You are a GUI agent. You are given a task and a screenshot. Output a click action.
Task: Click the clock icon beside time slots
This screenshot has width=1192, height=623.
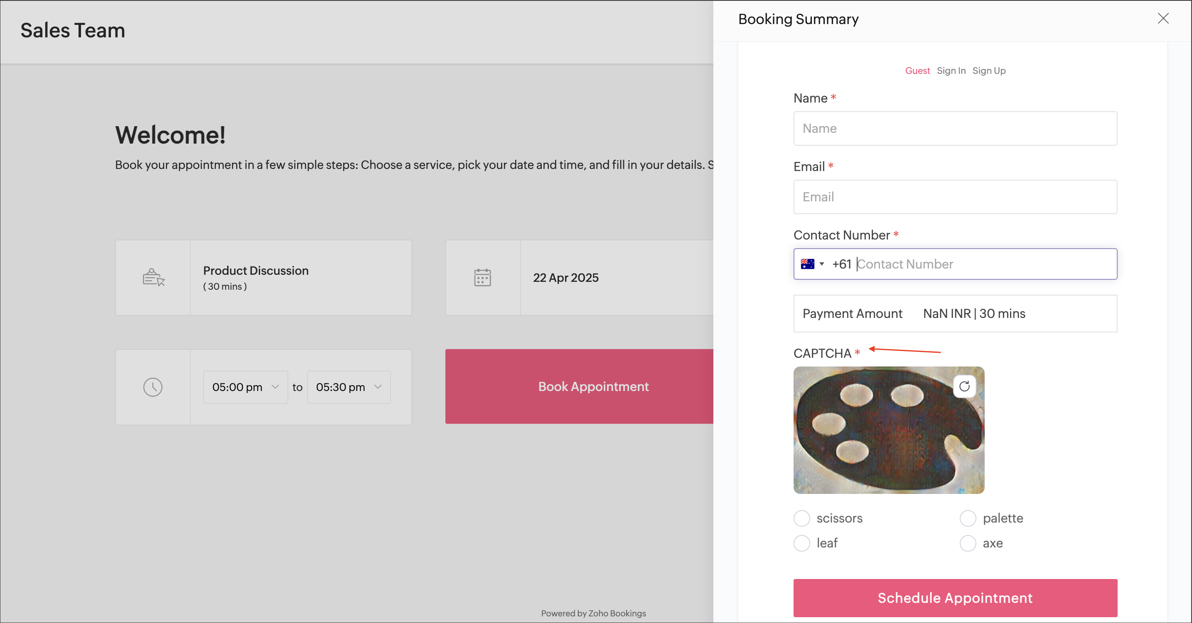pyautogui.click(x=153, y=387)
